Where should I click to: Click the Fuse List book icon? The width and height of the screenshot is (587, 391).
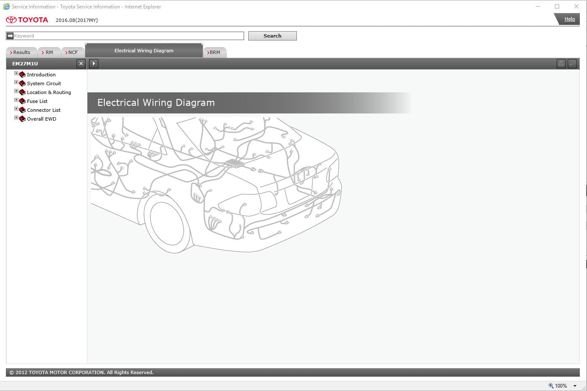coord(22,101)
